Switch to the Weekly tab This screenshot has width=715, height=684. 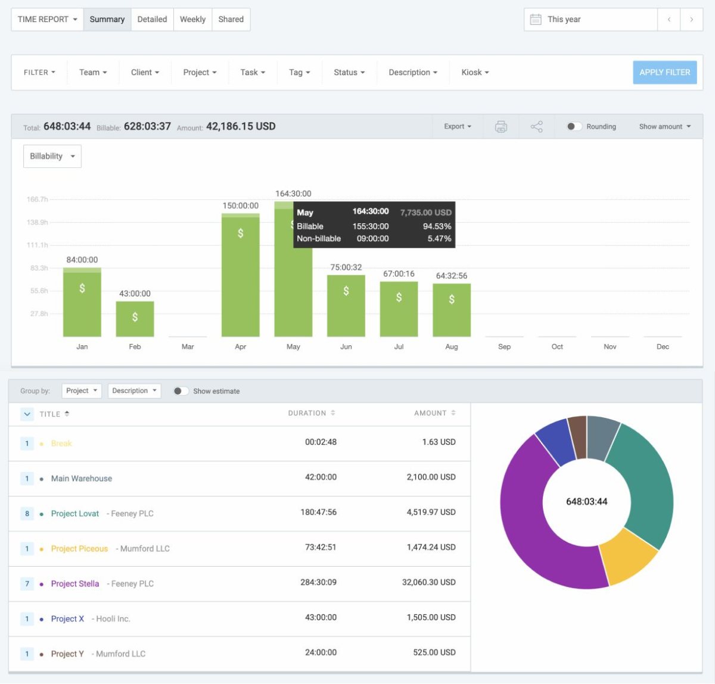click(x=192, y=20)
